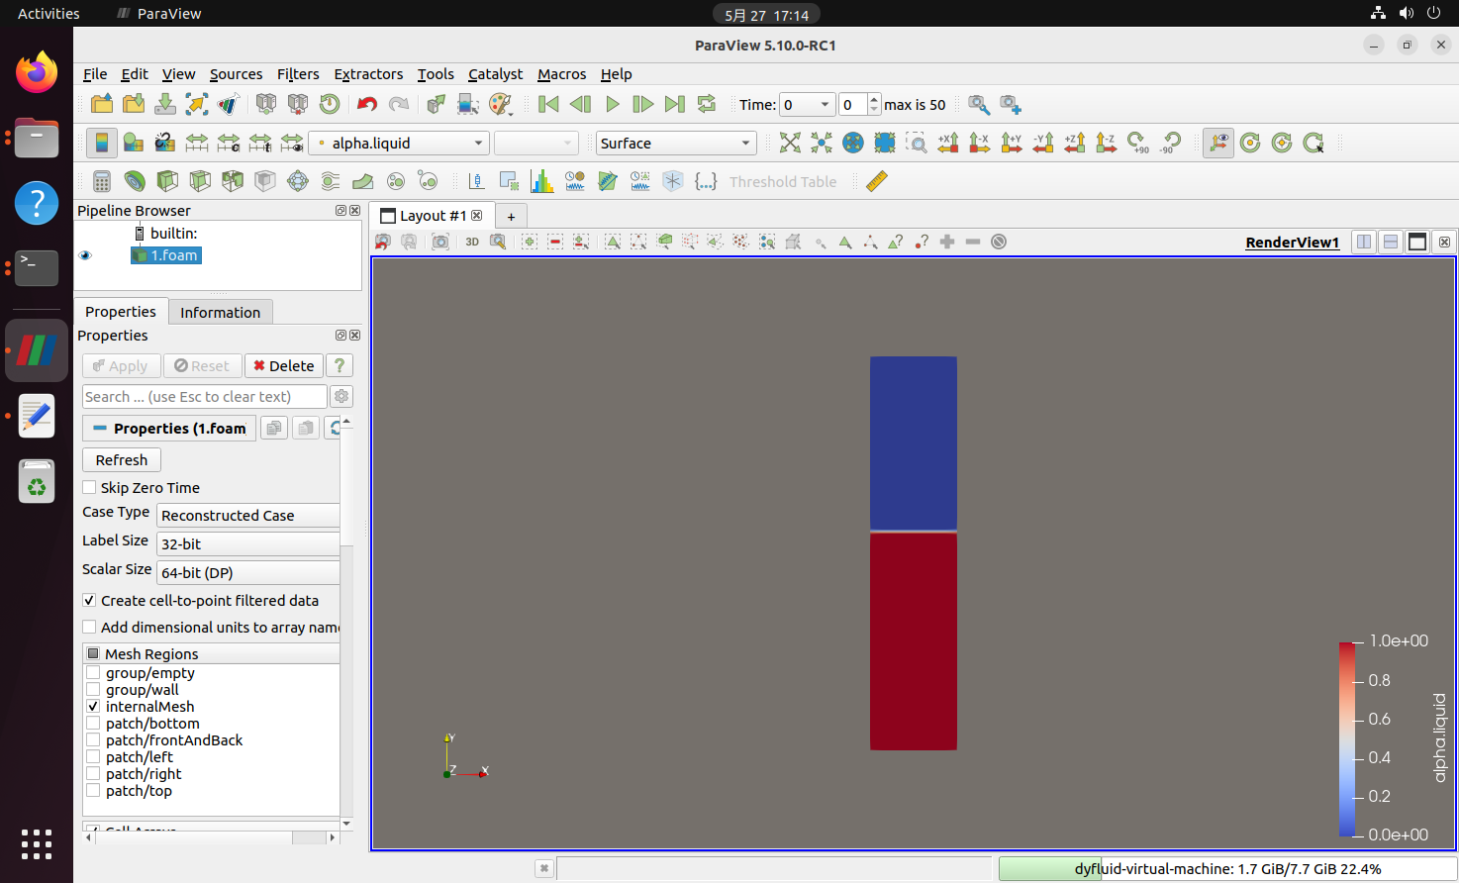Open the Surface representation dropdown
This screenshot has width=1459, height=883.
tap(676, 143)
